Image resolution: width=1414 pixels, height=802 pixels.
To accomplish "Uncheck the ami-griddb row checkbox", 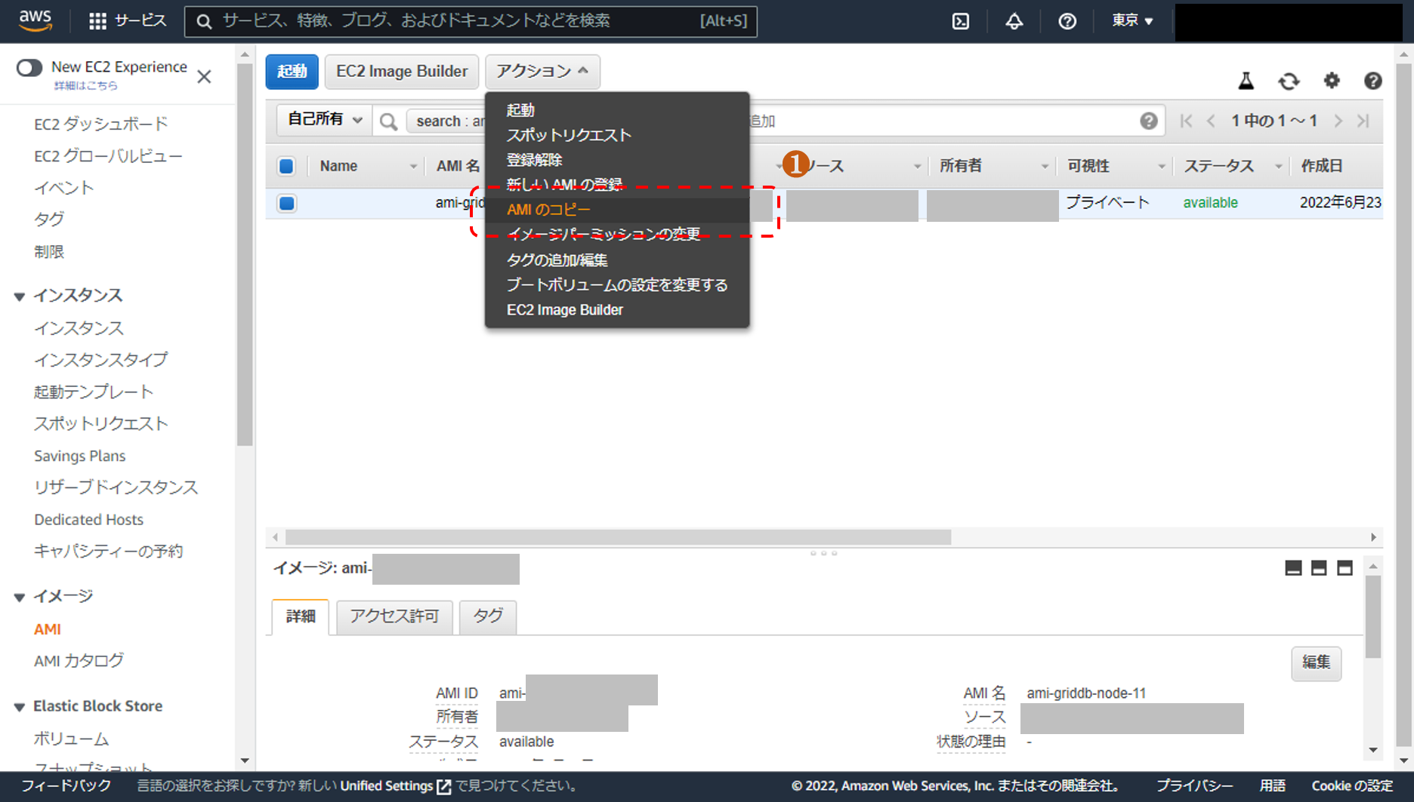I will [286, 203].
